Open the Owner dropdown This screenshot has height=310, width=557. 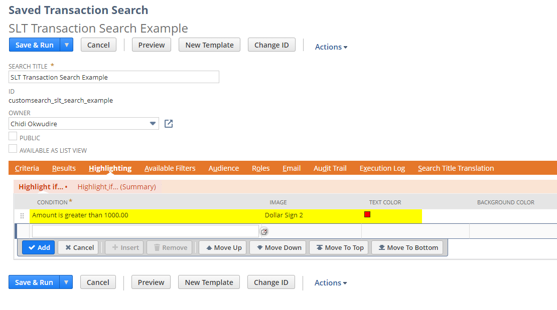153,123
